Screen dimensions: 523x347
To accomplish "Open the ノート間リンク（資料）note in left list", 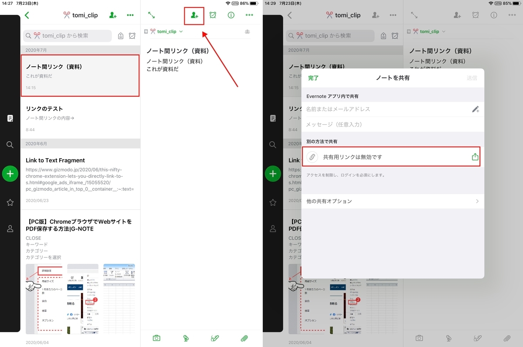I will 80,75.
